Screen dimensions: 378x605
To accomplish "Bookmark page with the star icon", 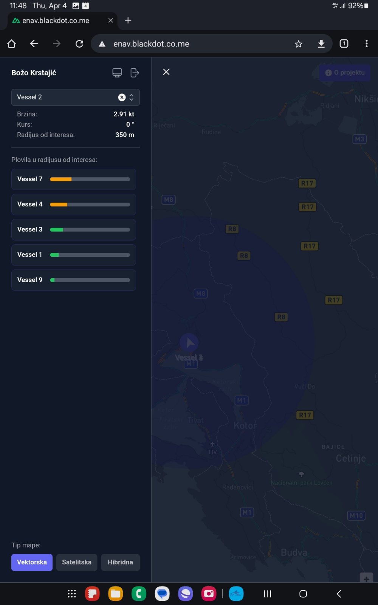I will (x=299, y=44).
